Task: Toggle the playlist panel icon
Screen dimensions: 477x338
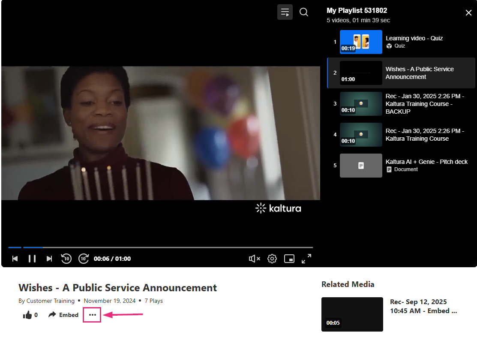Action: point(285,12)
